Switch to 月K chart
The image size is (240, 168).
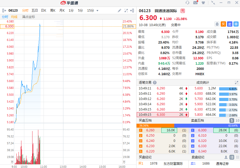pos(62,10)
